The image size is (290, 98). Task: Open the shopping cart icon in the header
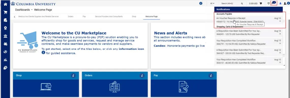tap(261, 4)
